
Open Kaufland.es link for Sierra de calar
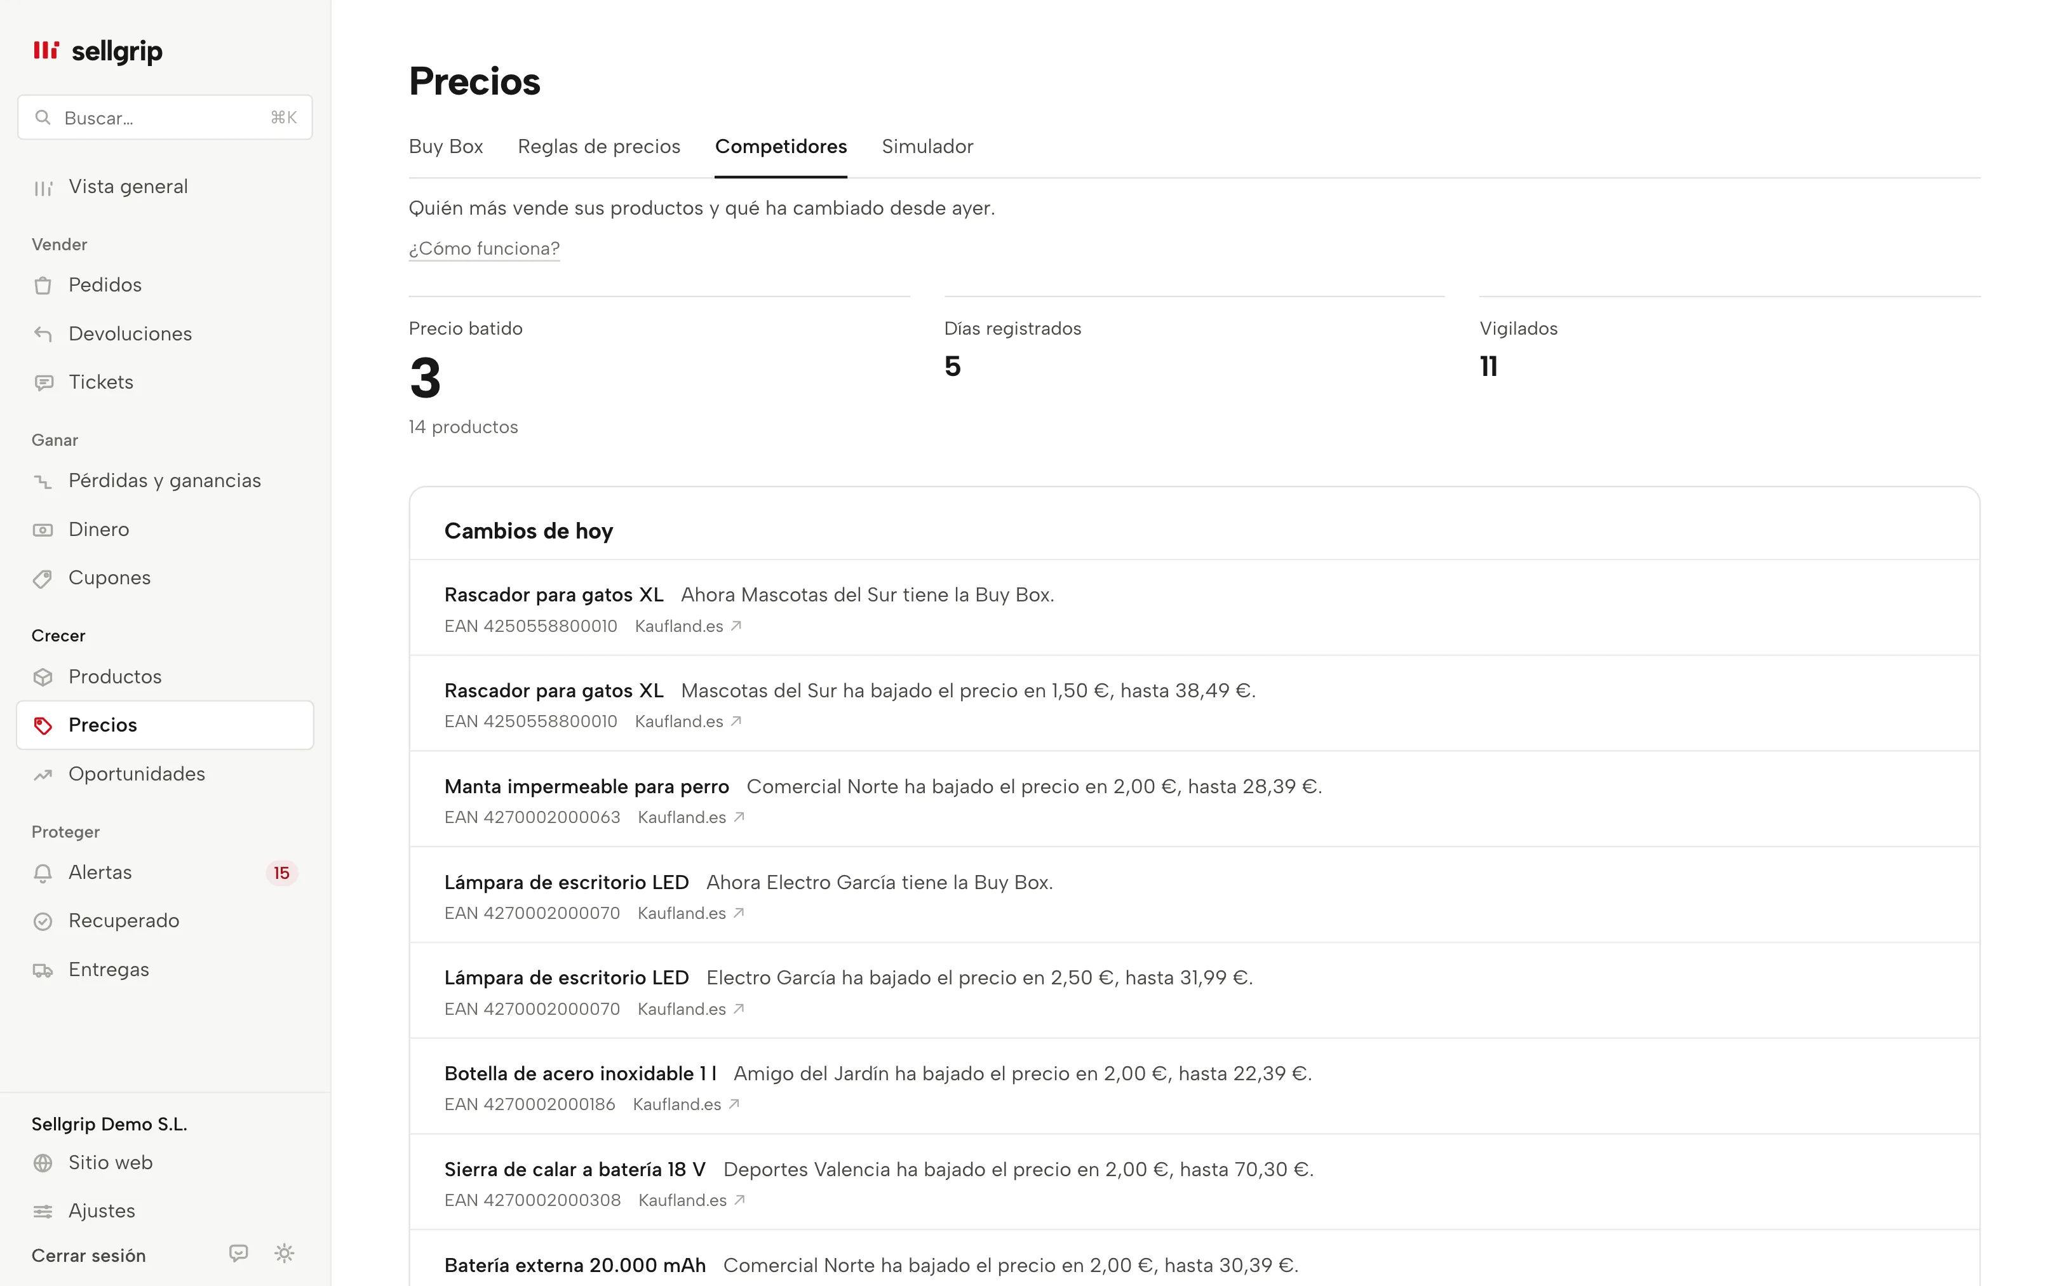point(691,1200)
